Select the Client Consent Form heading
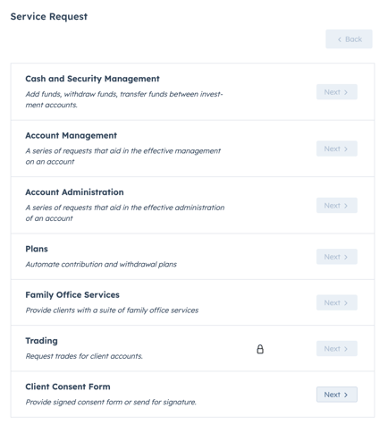This screenshot has width=388, height=425. (68, 387)
